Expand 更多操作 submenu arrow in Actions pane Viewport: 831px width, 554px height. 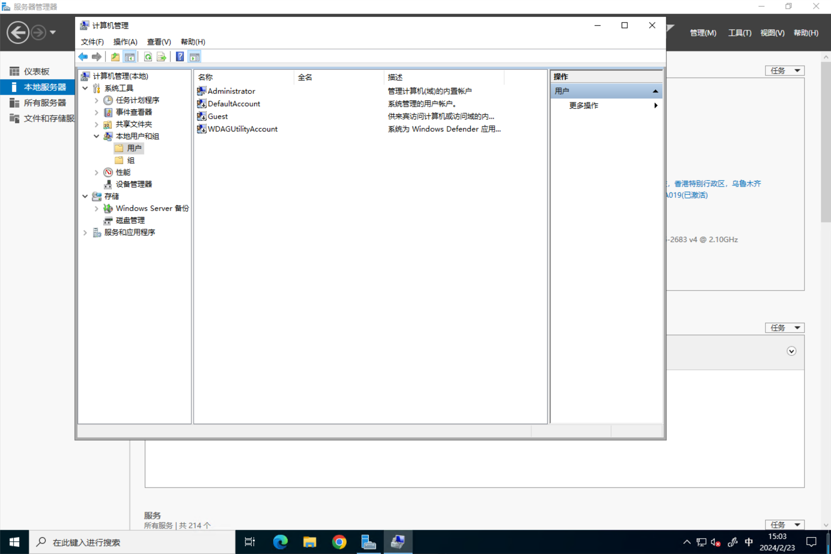655,105
